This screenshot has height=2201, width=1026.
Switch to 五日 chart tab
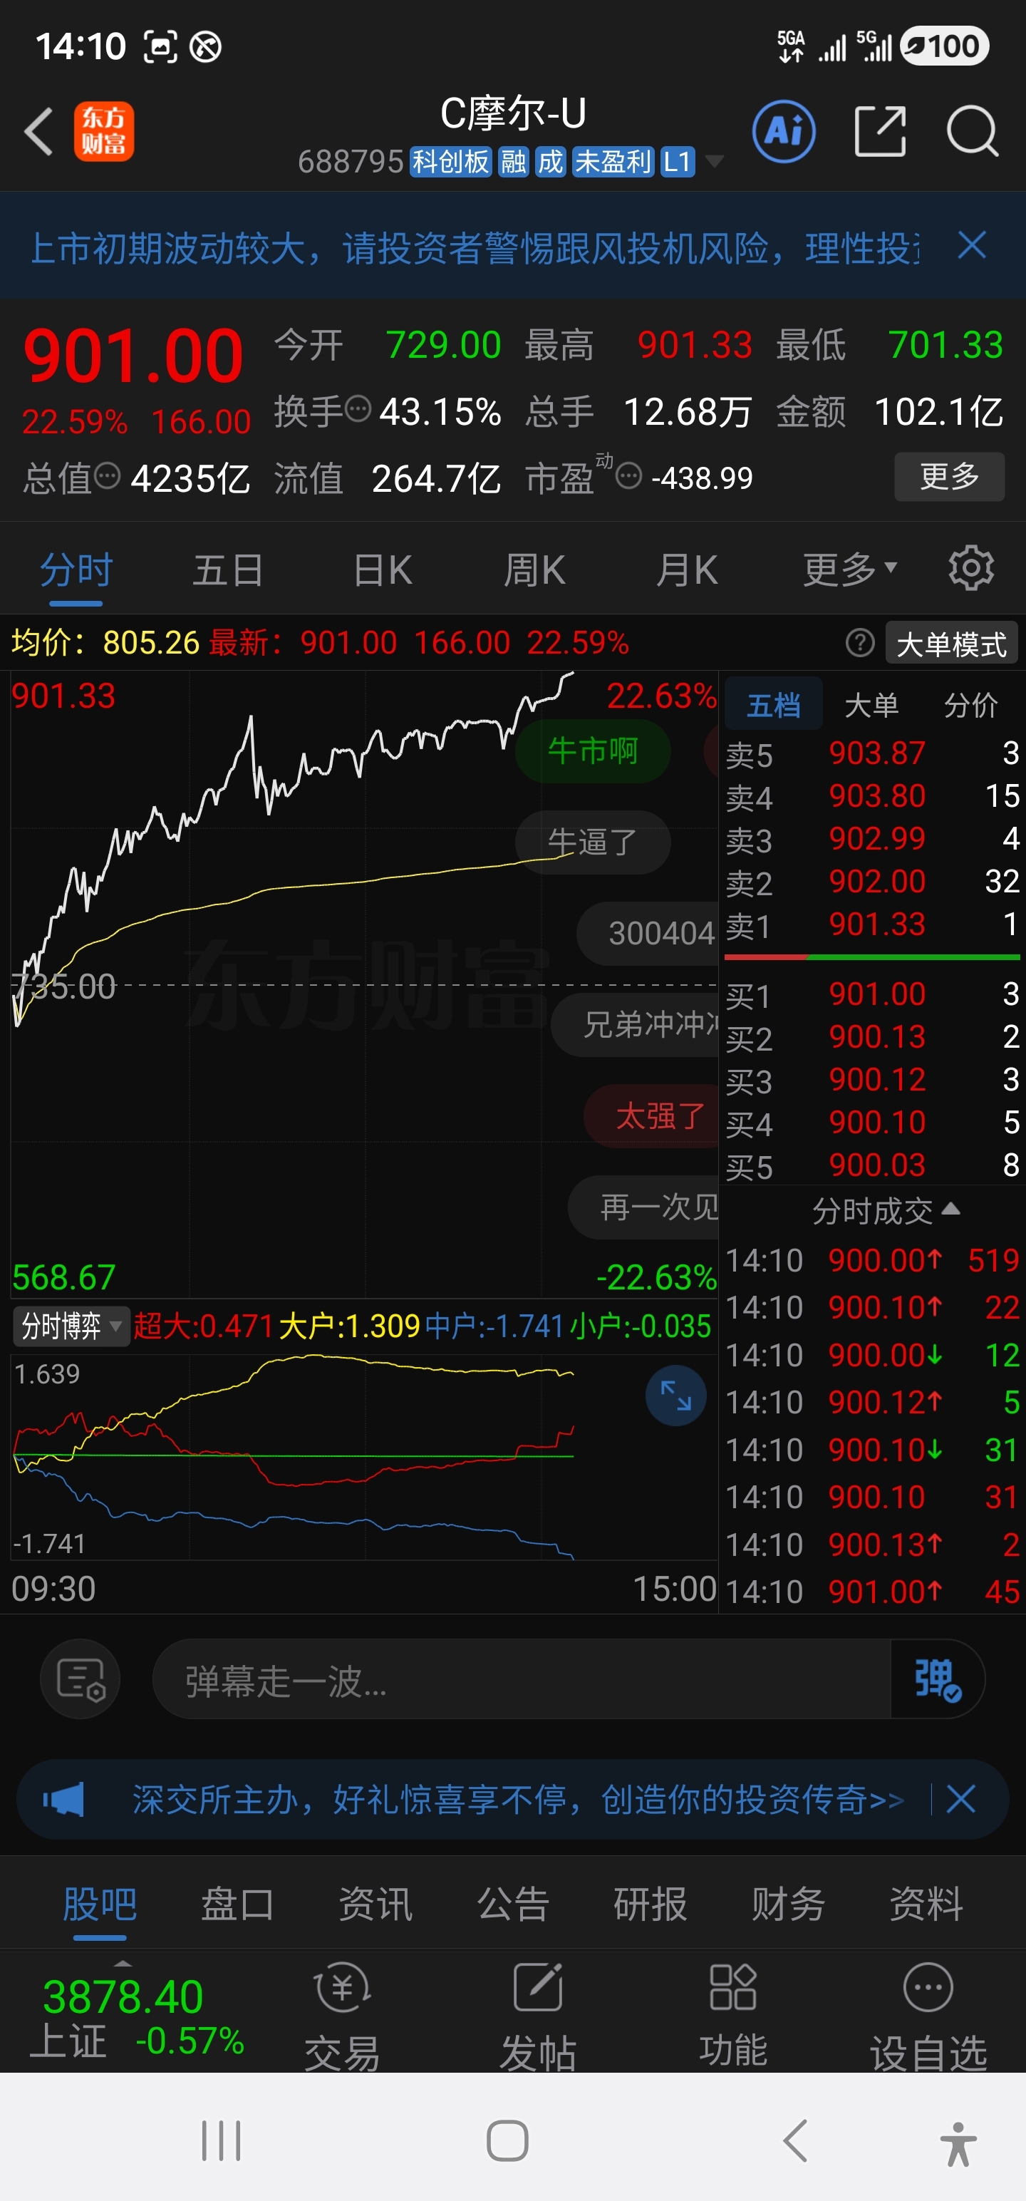[227, 570]
